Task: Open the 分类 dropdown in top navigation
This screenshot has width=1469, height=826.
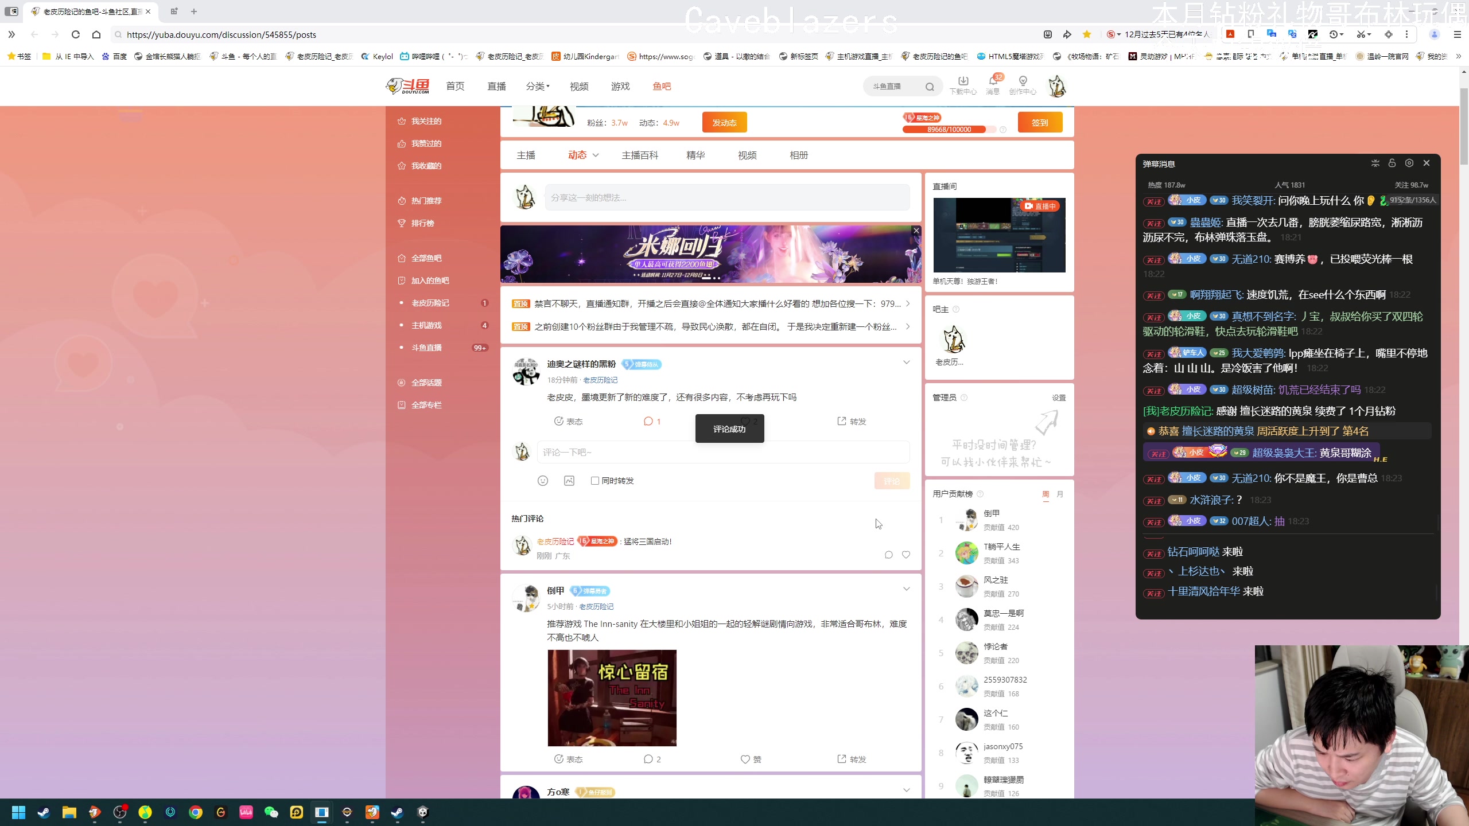Action: coord(538,87)
